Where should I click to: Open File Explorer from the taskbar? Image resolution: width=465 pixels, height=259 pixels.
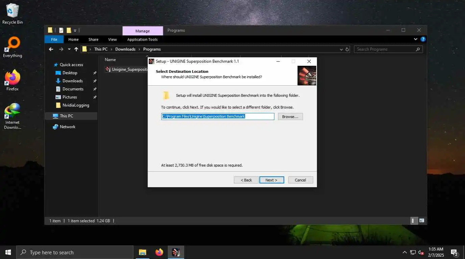(143, 252)
